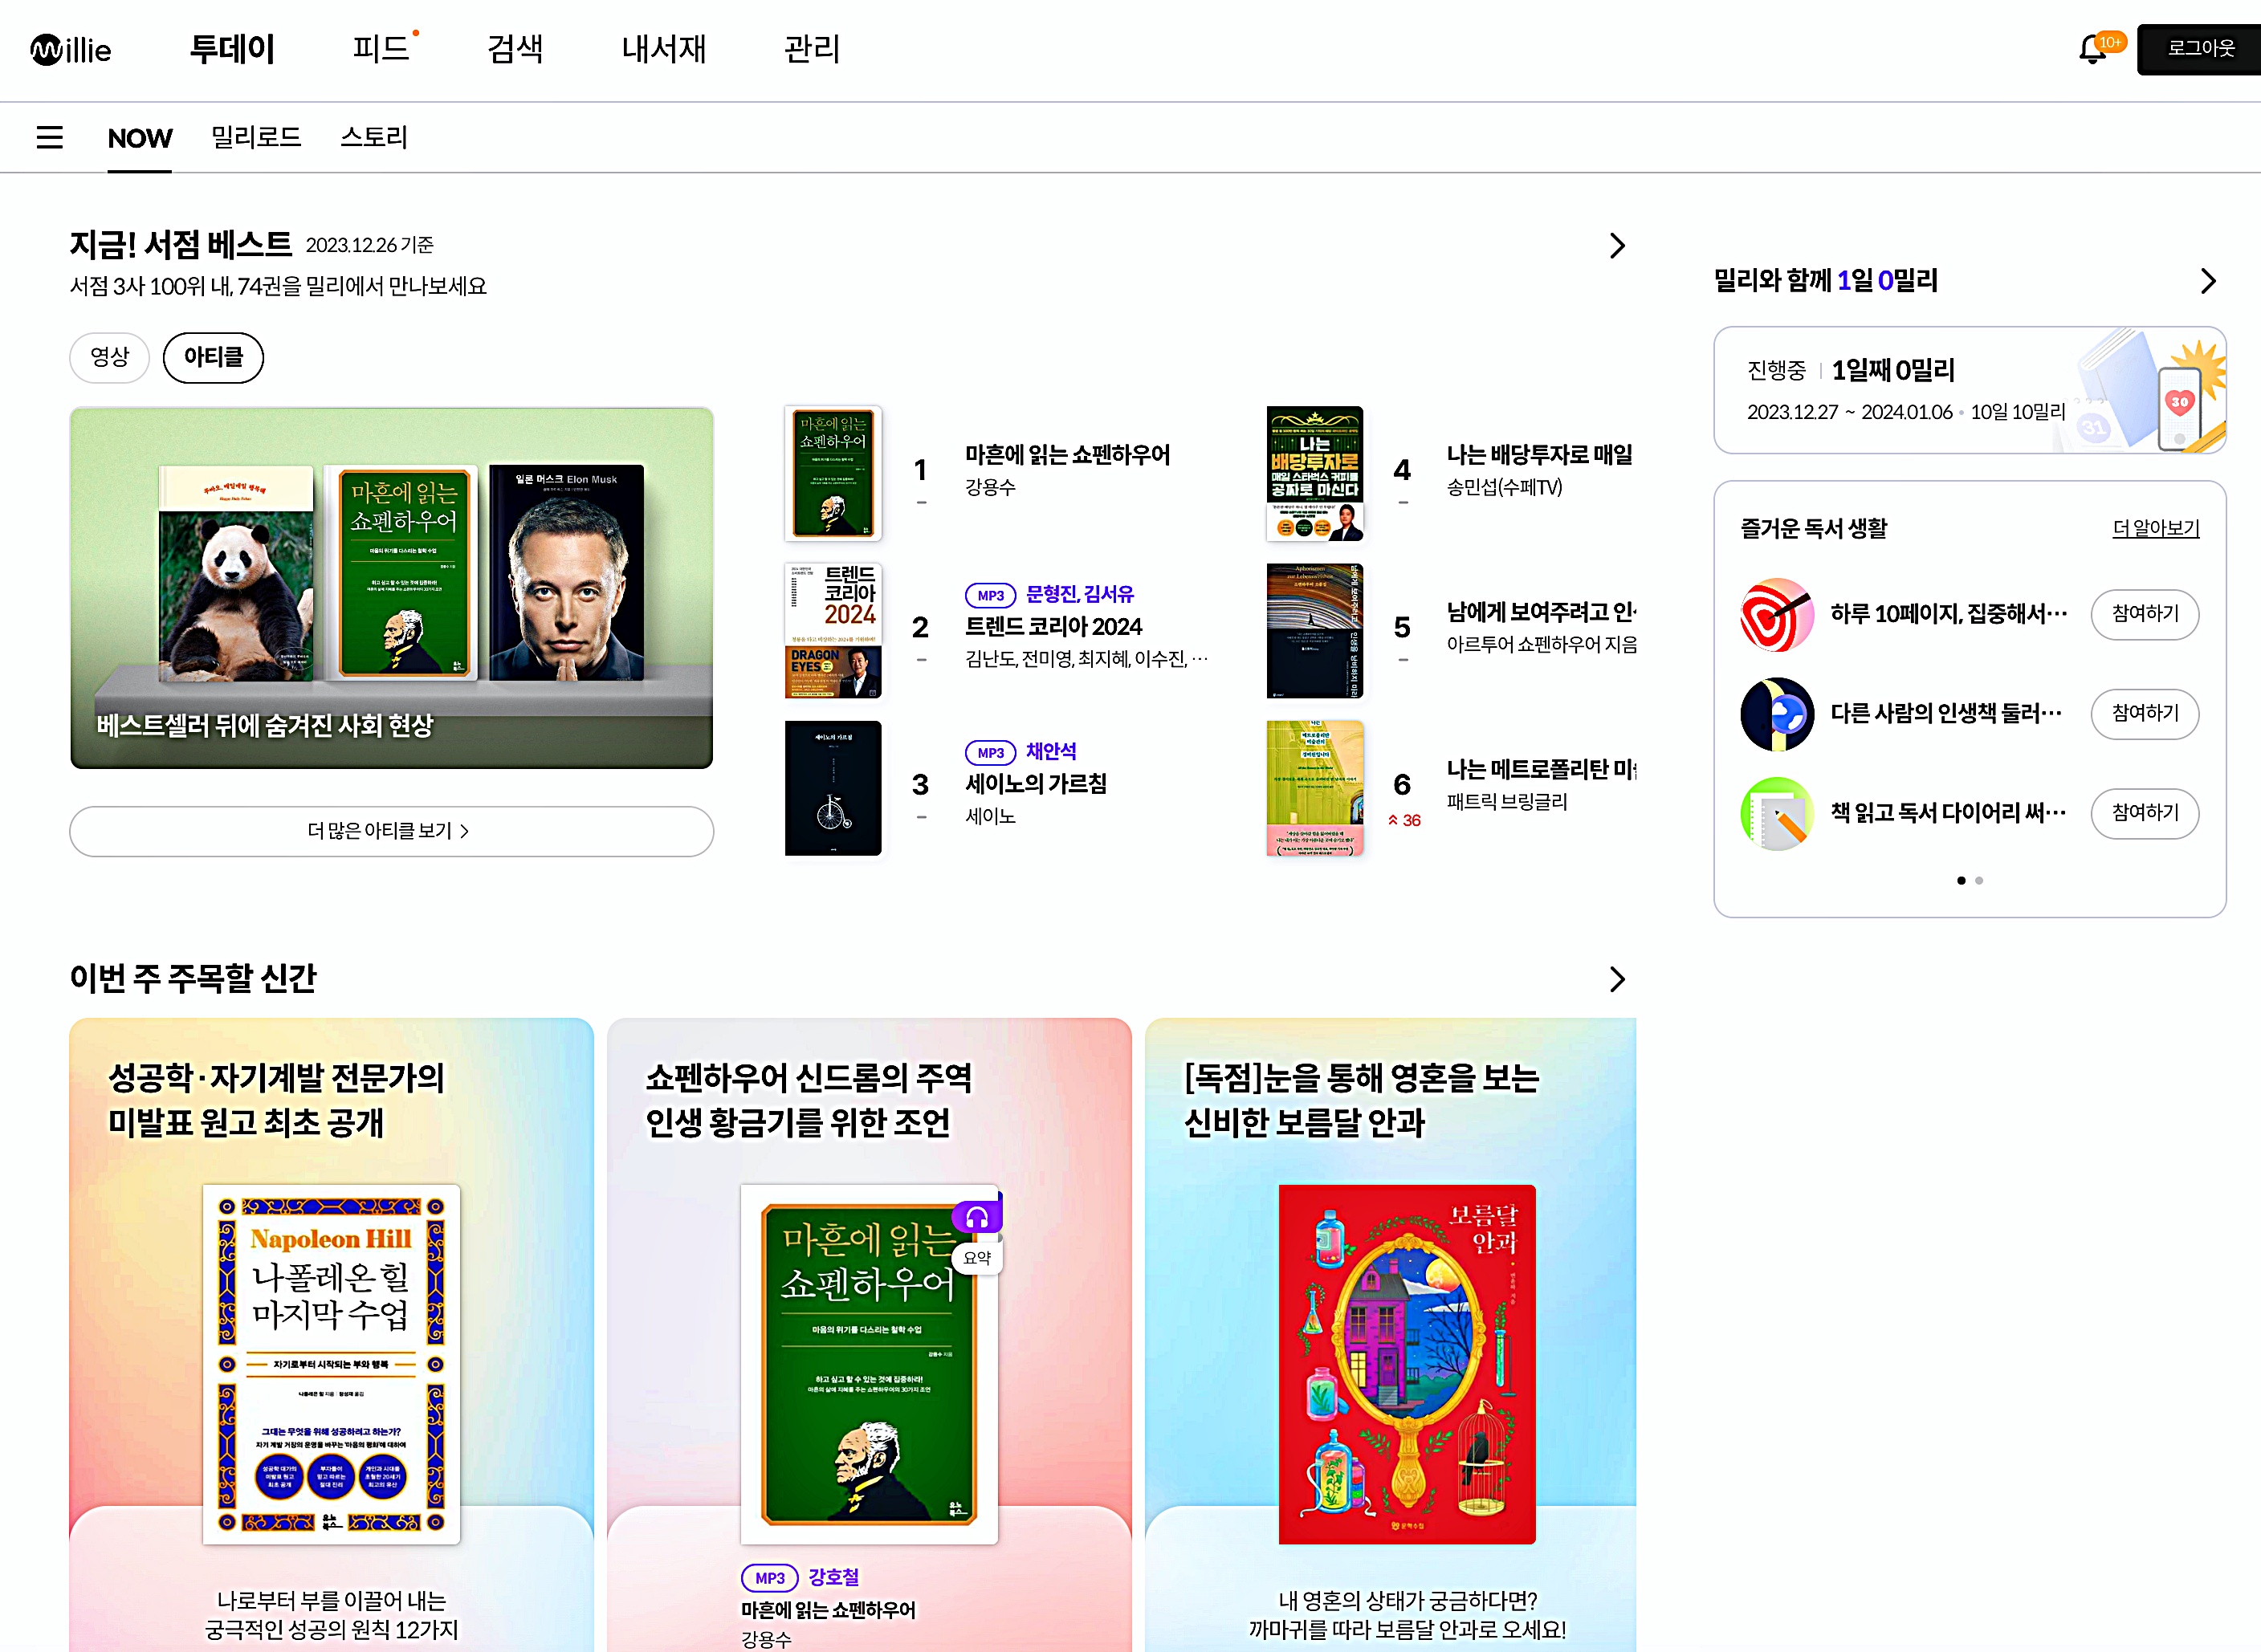Expand 이번 주 주목할 신간 arrow

point(1616,979)
